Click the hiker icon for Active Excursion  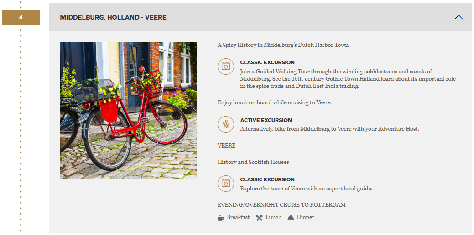pos(225,124)
